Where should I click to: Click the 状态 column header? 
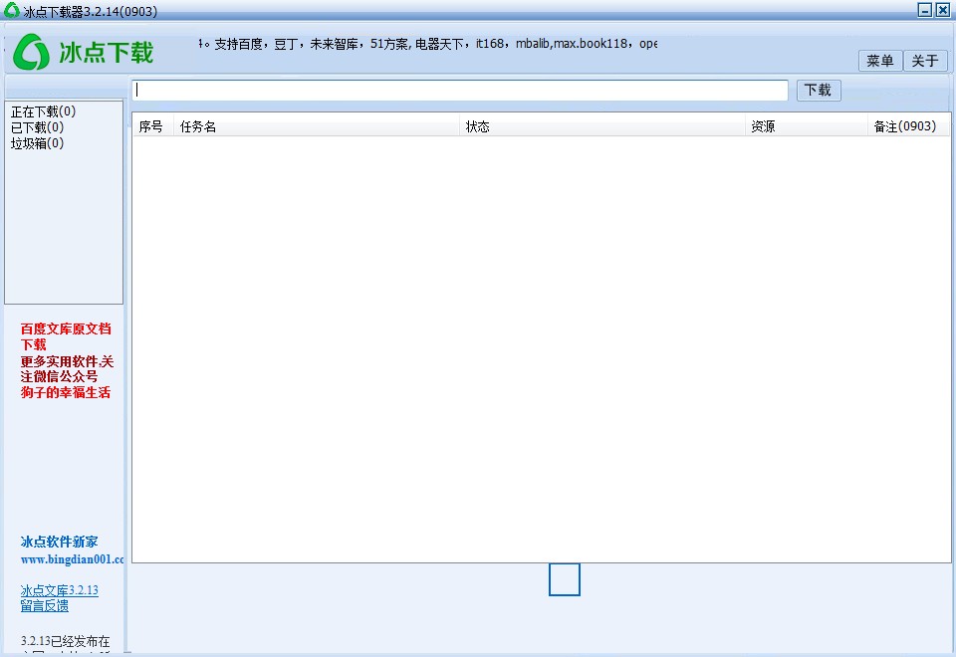478,125
